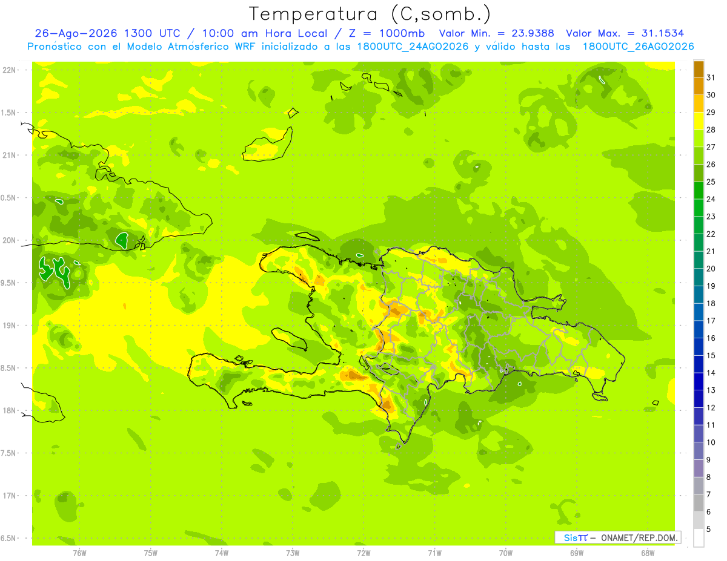Click the "76W" longitude label
The image size is (727, 561).
coord(79,553)
